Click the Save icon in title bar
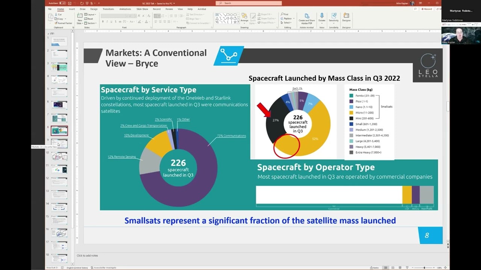The image size is (481, 270). 70,3
